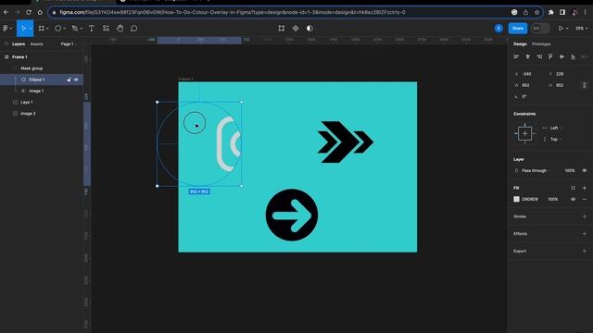
Task: Add an effect with plus button
Action: click(585, 234)
